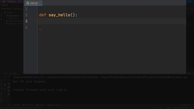Image resolution: width=194 pixels, height=109 pixels.
Task: Click the def keyword on line 2
Action: 42,15
